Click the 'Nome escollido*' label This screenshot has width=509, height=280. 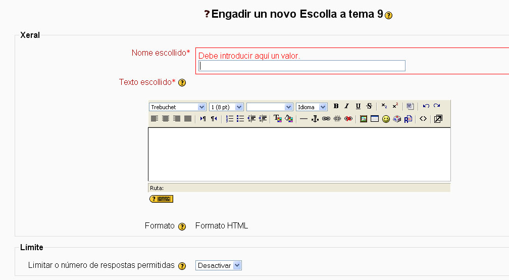161,53
